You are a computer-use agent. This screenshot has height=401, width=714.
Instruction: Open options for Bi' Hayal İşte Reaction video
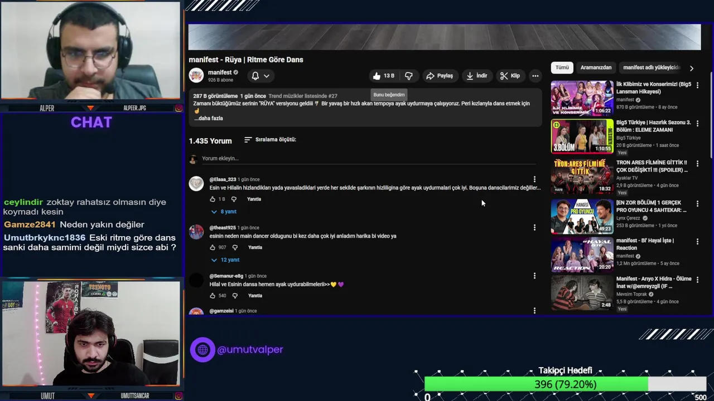pyautogui.click(x=697, y=242)
